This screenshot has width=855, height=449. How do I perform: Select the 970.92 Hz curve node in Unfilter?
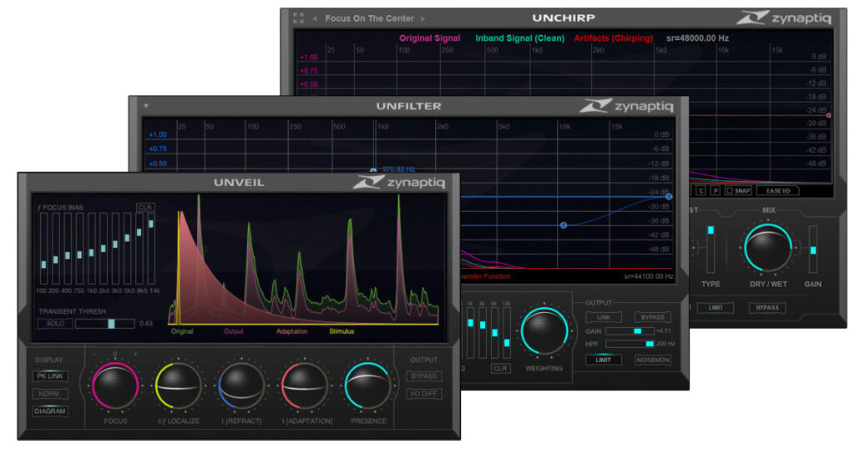pos(373,170)
